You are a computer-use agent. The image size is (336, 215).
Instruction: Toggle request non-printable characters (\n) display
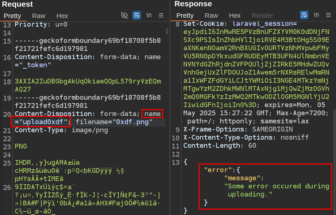coord(149,16)
